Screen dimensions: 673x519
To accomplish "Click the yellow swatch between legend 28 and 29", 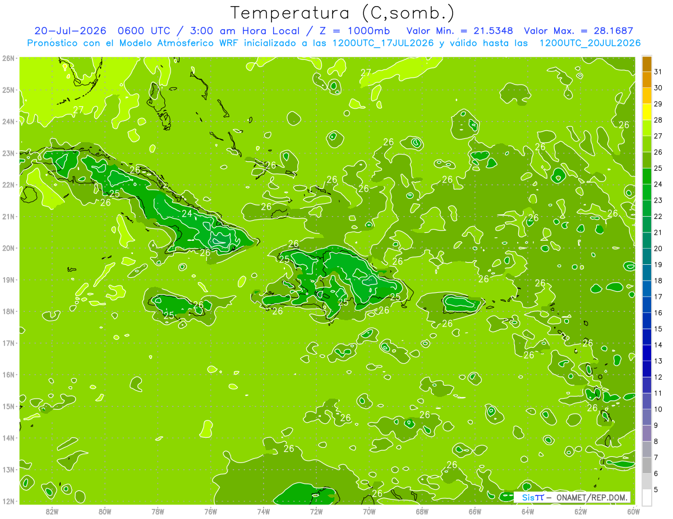I will point(647,113).
